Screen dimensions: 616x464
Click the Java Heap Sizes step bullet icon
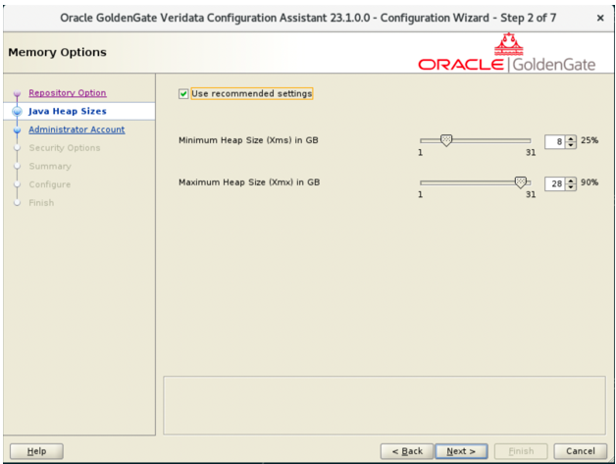17,111
